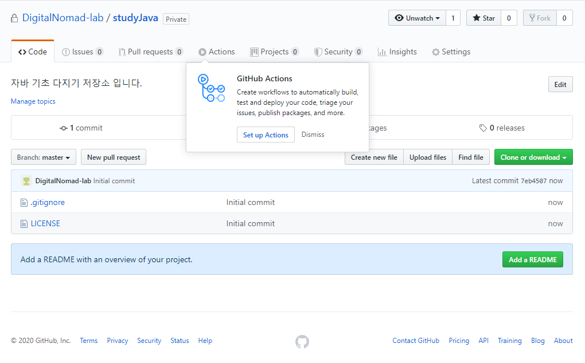585x363 pixels.
Task: Star the studyJava repository
Action: coord(483,18)
